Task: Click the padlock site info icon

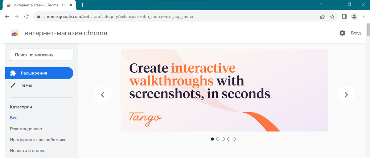Action: point(39,17)
